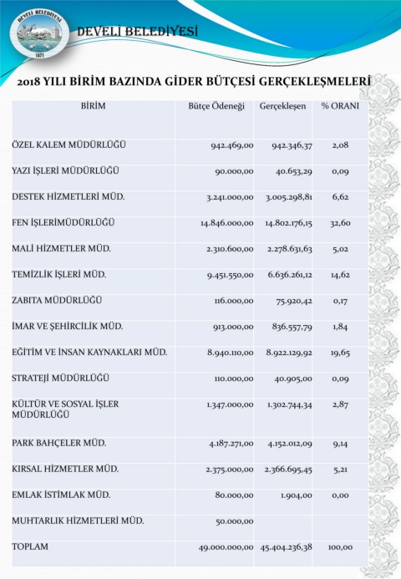Click the FEN İŞLERİMÜDÜRLÜĞÜ row label
Image resolution: width=401 pixels, height=579 pixels.
pos(63,222)
